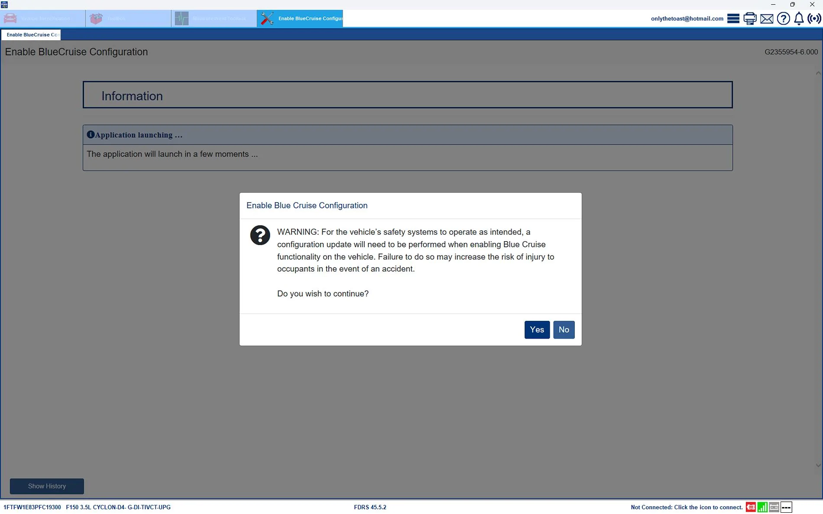The image size is (823, 514).
Task: Switch to the Measurement Toolbox tab
Action: tap(213, 18)
